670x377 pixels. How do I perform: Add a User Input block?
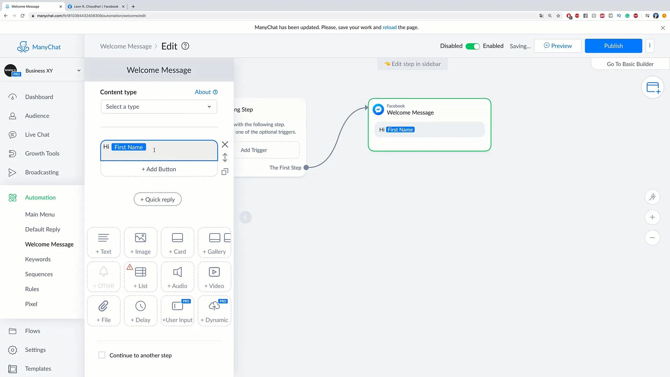click(x=178, y=311)
